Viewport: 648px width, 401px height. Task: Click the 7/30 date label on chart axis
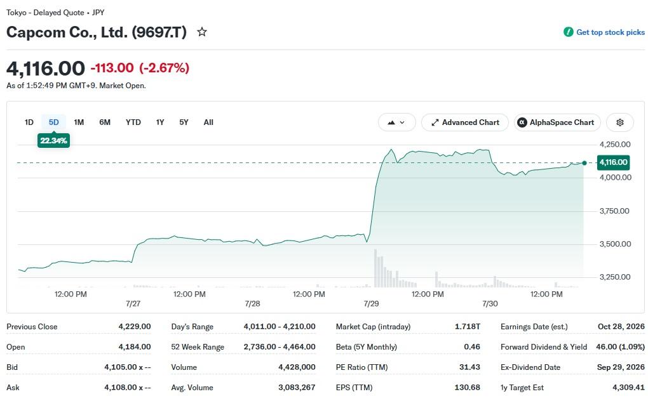click(x=490, y=304)
